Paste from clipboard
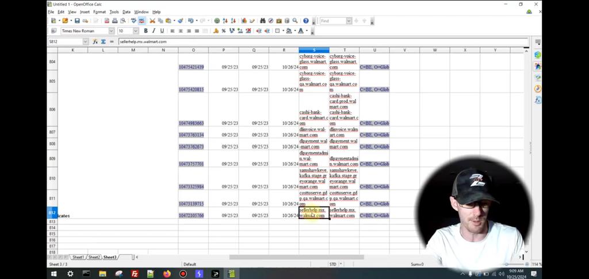This screenshot has height=279, width=589. click(x=169, y=21)
